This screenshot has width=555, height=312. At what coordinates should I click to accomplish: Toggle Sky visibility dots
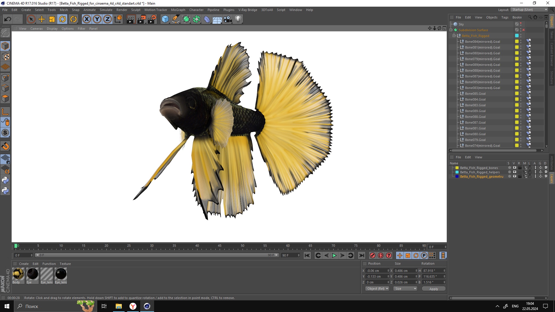point(521,24)
